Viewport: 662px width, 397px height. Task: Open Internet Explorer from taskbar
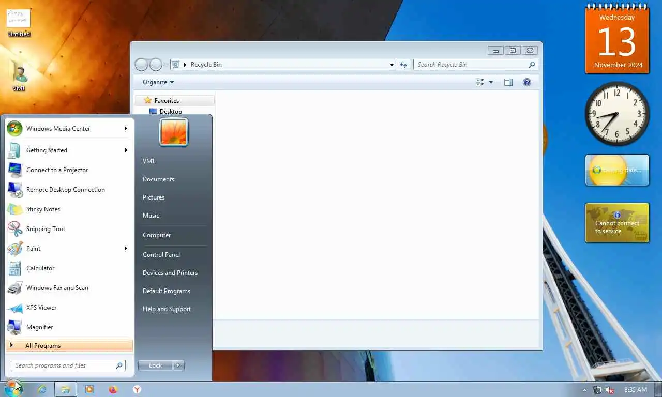(x=42, y=390)
